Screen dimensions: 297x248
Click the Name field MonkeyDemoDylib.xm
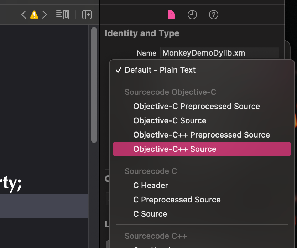(219, 53)
